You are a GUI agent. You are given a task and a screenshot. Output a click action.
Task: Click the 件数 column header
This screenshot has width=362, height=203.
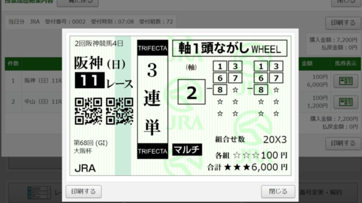(x=14, y=63)
